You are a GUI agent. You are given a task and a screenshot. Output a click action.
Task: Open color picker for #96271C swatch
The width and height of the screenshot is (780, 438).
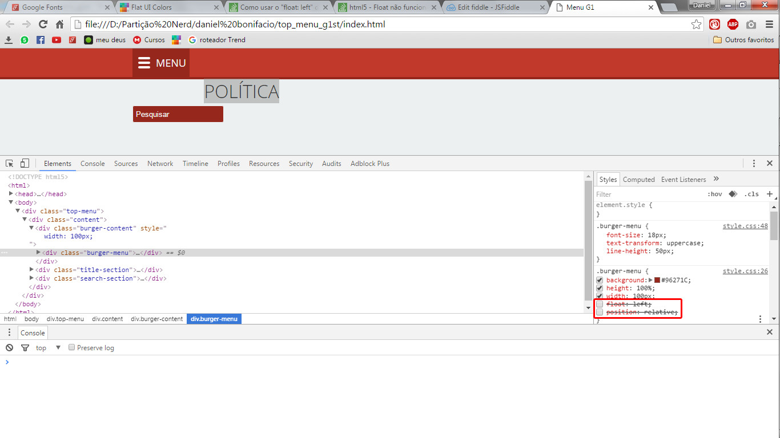pyautogui.click(x=657, y=280)
